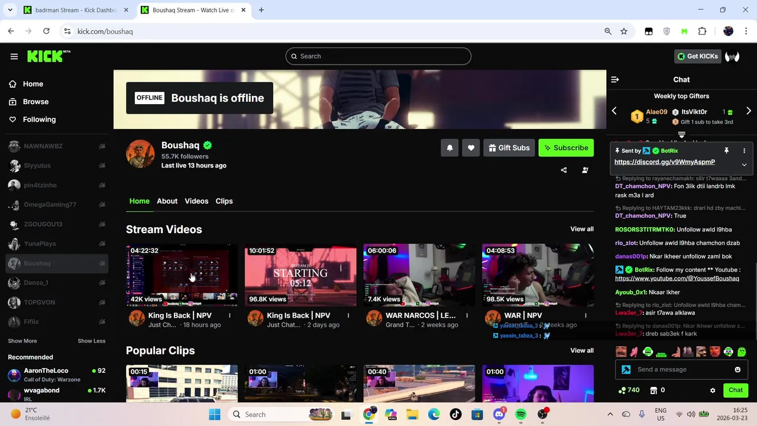Expand the pinned message with the chevron
The height and width of the screenshot is (426, 757).
[x=744, y=164]
